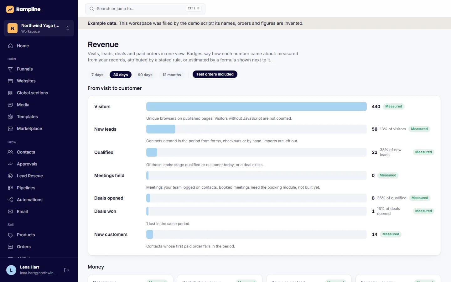
Task: Open the Pipelines menu item
Action: click(x=39, y=188)
